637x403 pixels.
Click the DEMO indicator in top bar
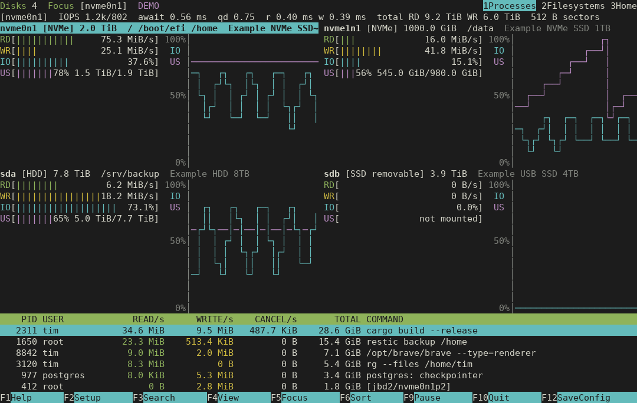pos(149,6)
